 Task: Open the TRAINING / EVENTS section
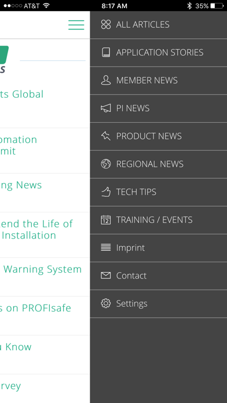(x=159, y=220)
